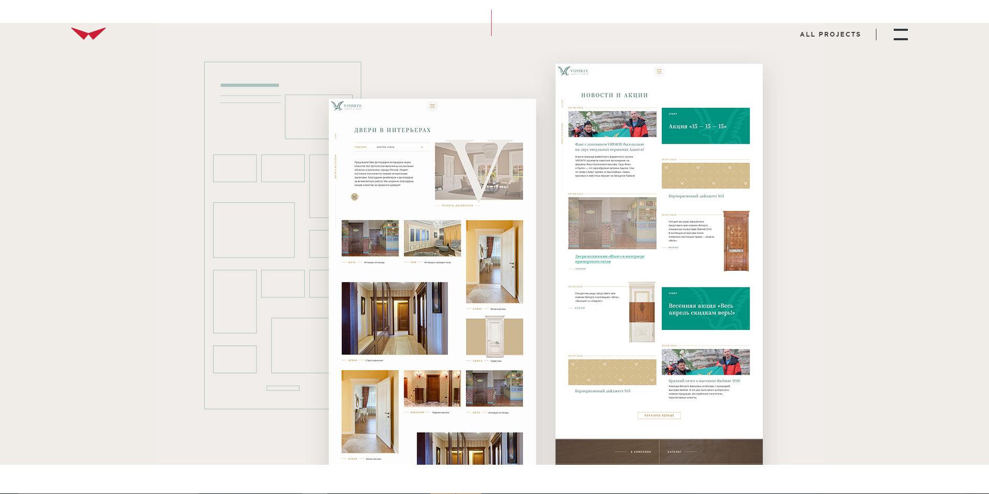Click the Галерея label under Шале link
Screen dimensions: 989x494
pyautogui.click(x=581, y=269)
